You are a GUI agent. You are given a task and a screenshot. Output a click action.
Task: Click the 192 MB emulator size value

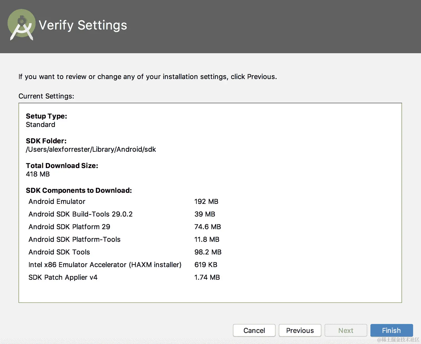click(x=206, y=202)
